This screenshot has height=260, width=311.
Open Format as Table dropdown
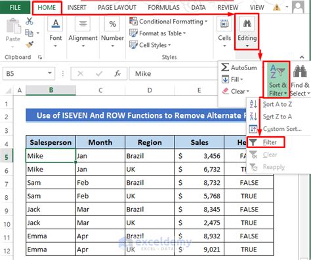point(157,33)
